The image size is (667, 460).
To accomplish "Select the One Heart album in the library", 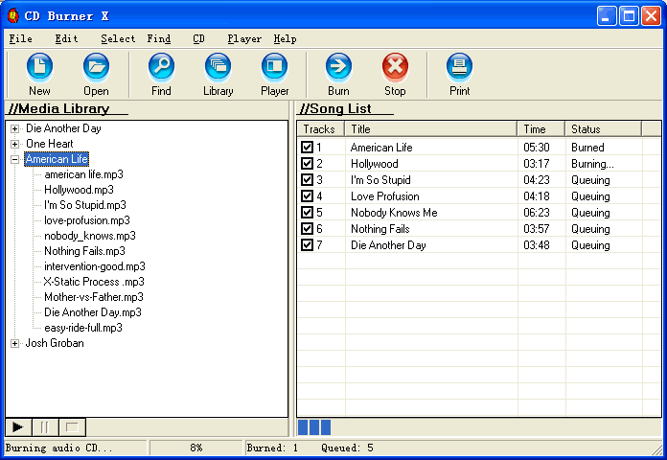I will click(49, 144).
